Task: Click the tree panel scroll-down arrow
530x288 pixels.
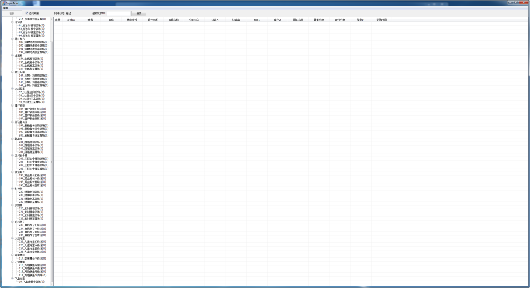Action: [51, 284]
